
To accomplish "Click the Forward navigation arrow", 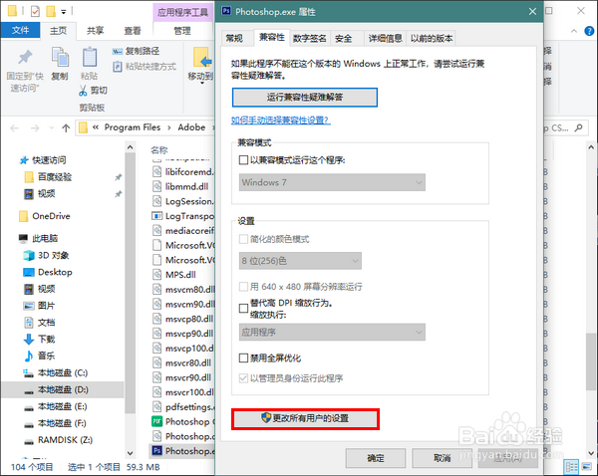I will click(35, 128).
